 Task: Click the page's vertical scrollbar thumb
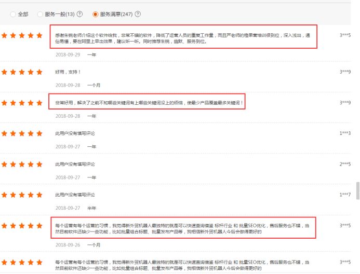(358, 191)
